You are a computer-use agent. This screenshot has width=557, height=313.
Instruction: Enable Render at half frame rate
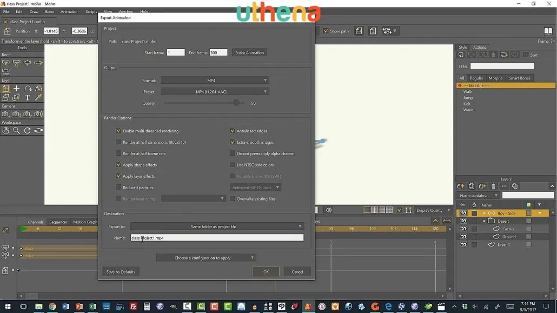(118, 154)
